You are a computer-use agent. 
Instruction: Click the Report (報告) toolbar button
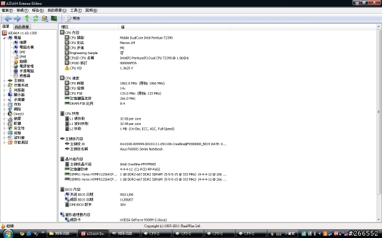point(73,18)
